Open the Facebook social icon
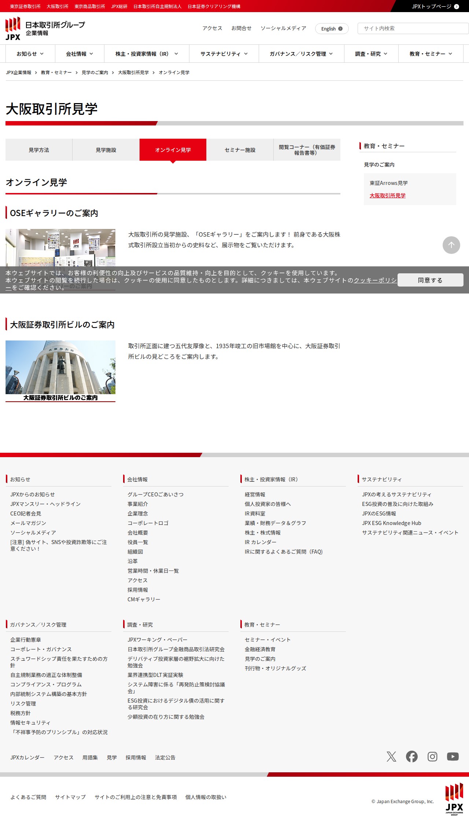The image size is (469, 820). click(412, 757)
